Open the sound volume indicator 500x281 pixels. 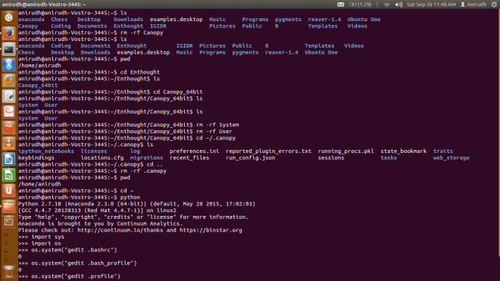coord(398,5)
